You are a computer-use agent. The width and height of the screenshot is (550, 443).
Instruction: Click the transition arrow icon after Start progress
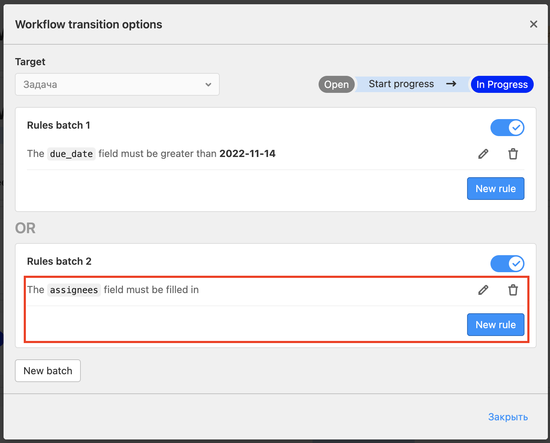[x=451, y=84]
